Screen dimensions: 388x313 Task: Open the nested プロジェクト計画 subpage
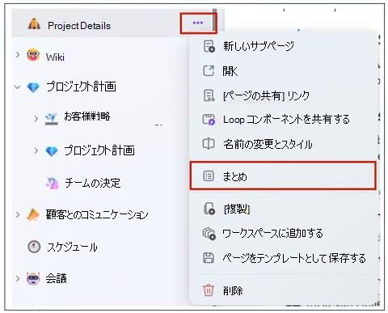(x=99, y=150)
